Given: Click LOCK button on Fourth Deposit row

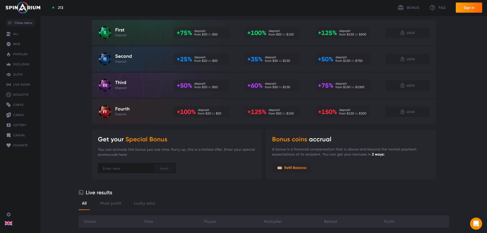Looking at the screenshot, I should [x=408, y=112].
